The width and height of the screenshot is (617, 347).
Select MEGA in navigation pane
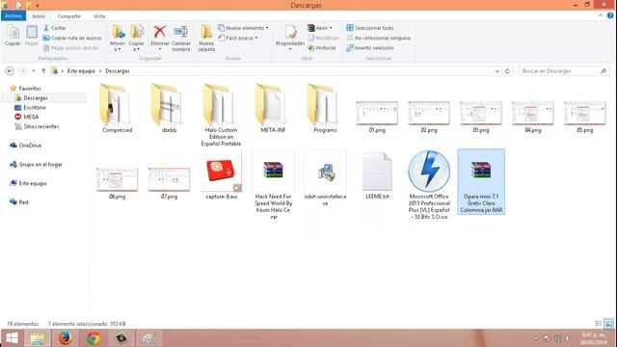(x=31, y=117)
